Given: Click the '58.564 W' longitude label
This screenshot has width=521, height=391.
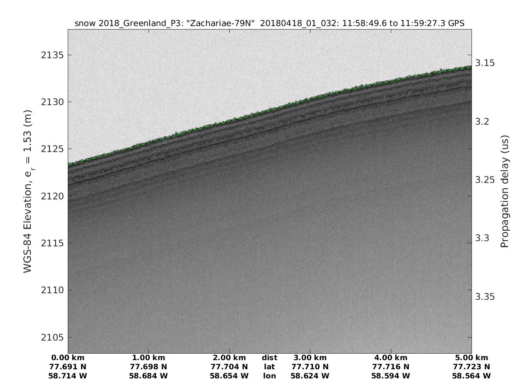Looking at the screenshot, I should (472, 376).
